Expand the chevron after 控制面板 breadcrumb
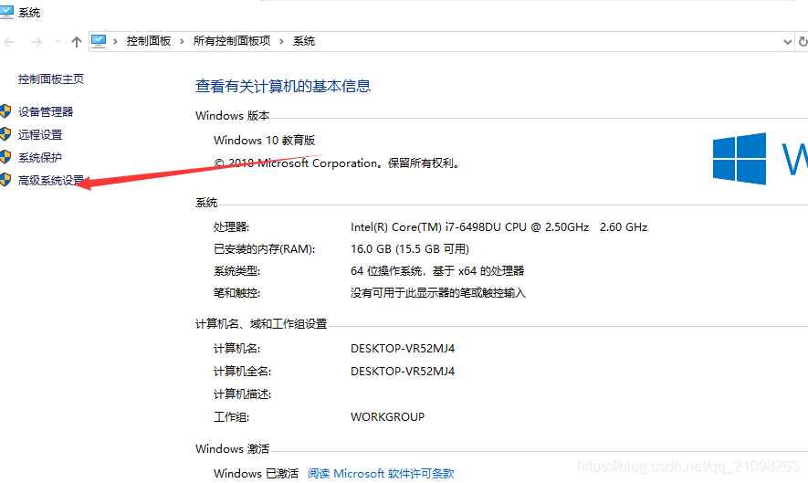The image size is (808, 483). point(182,41)
